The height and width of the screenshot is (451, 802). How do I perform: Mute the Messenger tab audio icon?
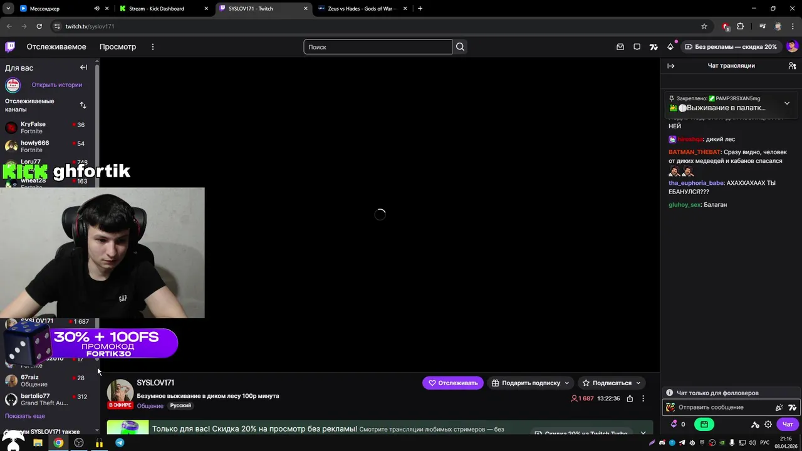96,9
